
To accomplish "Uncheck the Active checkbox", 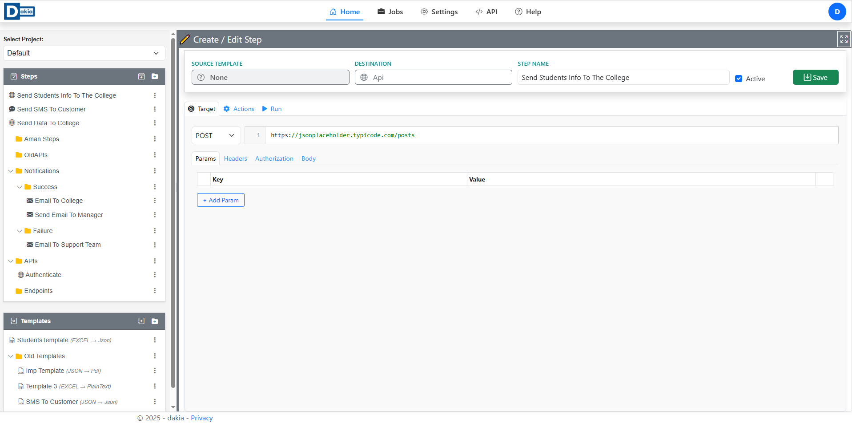I will 739,79.
